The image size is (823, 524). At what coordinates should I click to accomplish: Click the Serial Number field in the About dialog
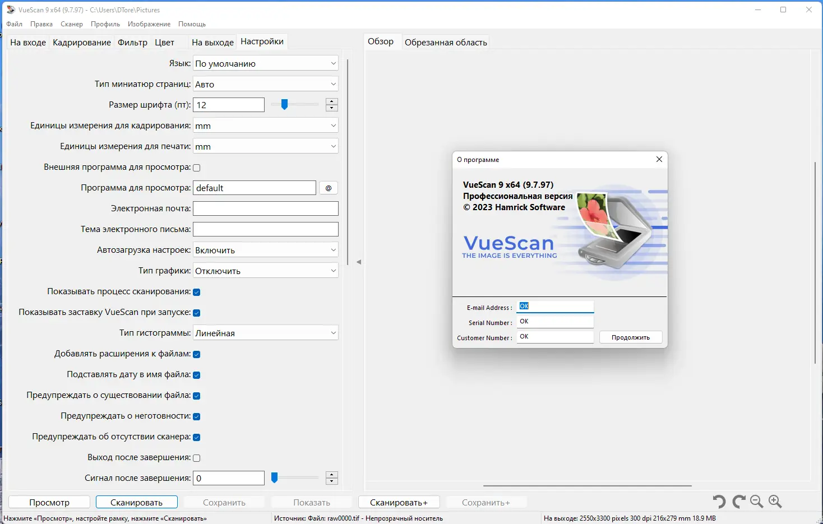pyautogui.click(x=554, y=321)
